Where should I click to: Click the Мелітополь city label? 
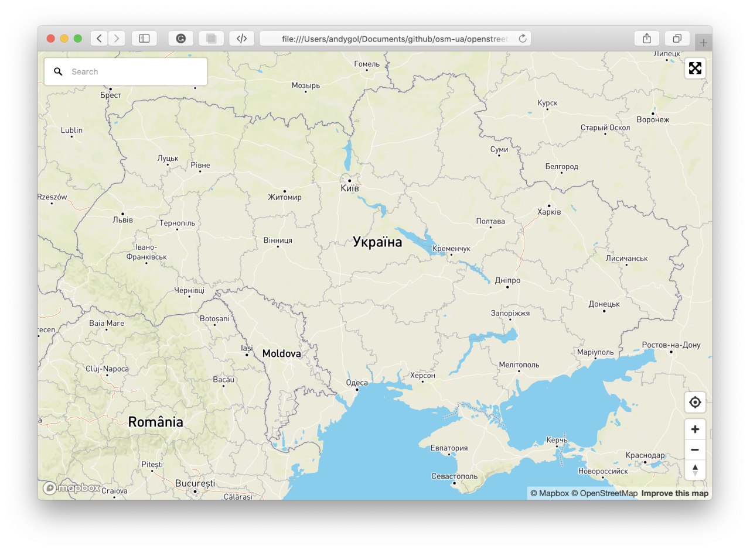pos(519,365)
